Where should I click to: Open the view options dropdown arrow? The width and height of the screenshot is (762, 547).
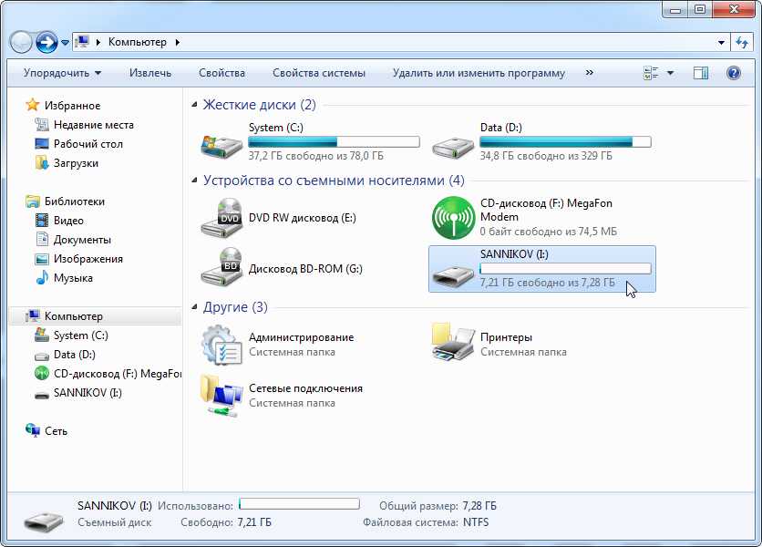670,73
